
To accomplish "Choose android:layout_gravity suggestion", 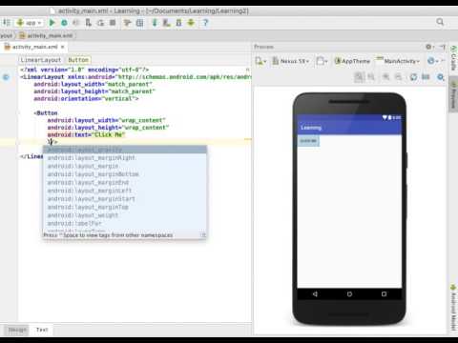I will click(125, 150).
